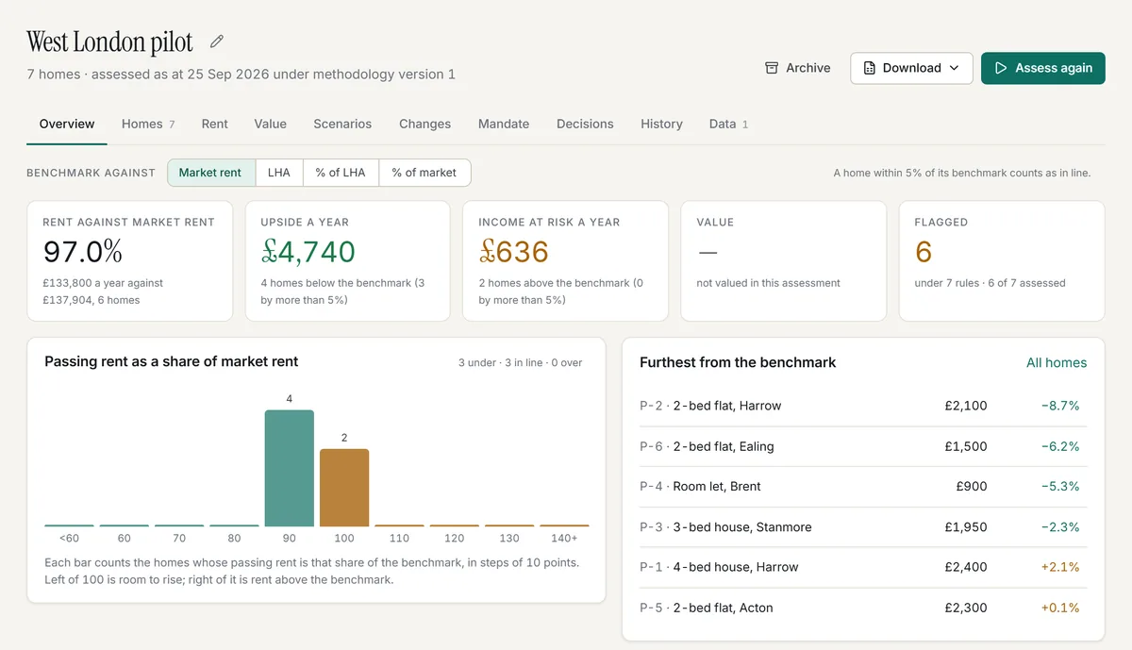Click the document icon in Download button
Screen dimensions: 1132x650
click(x=870, y=68)
